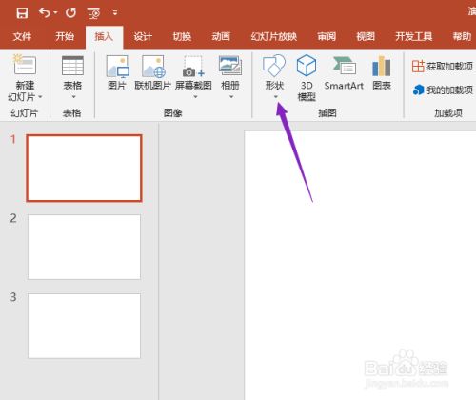
Task: Open the Undo history dropdown arrow
Action: pos(55,12)
